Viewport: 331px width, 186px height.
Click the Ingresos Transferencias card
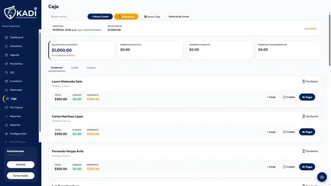(289, 50)
